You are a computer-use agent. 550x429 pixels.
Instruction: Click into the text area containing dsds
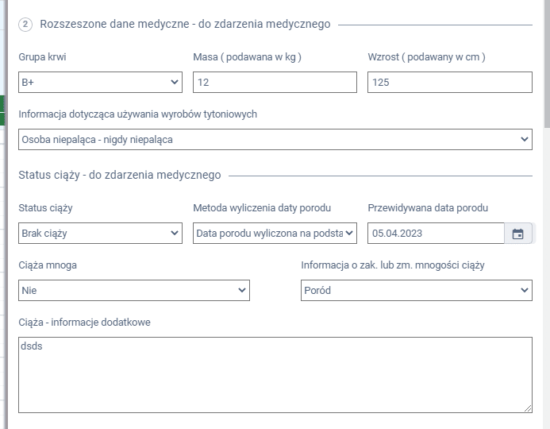click(275, 375)
